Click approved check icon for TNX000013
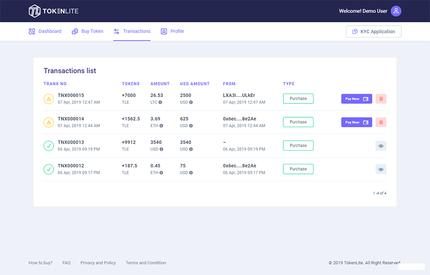 (x=49, y=146)
